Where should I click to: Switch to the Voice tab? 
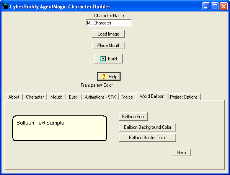pyautogui.click(x=127, y=97)
